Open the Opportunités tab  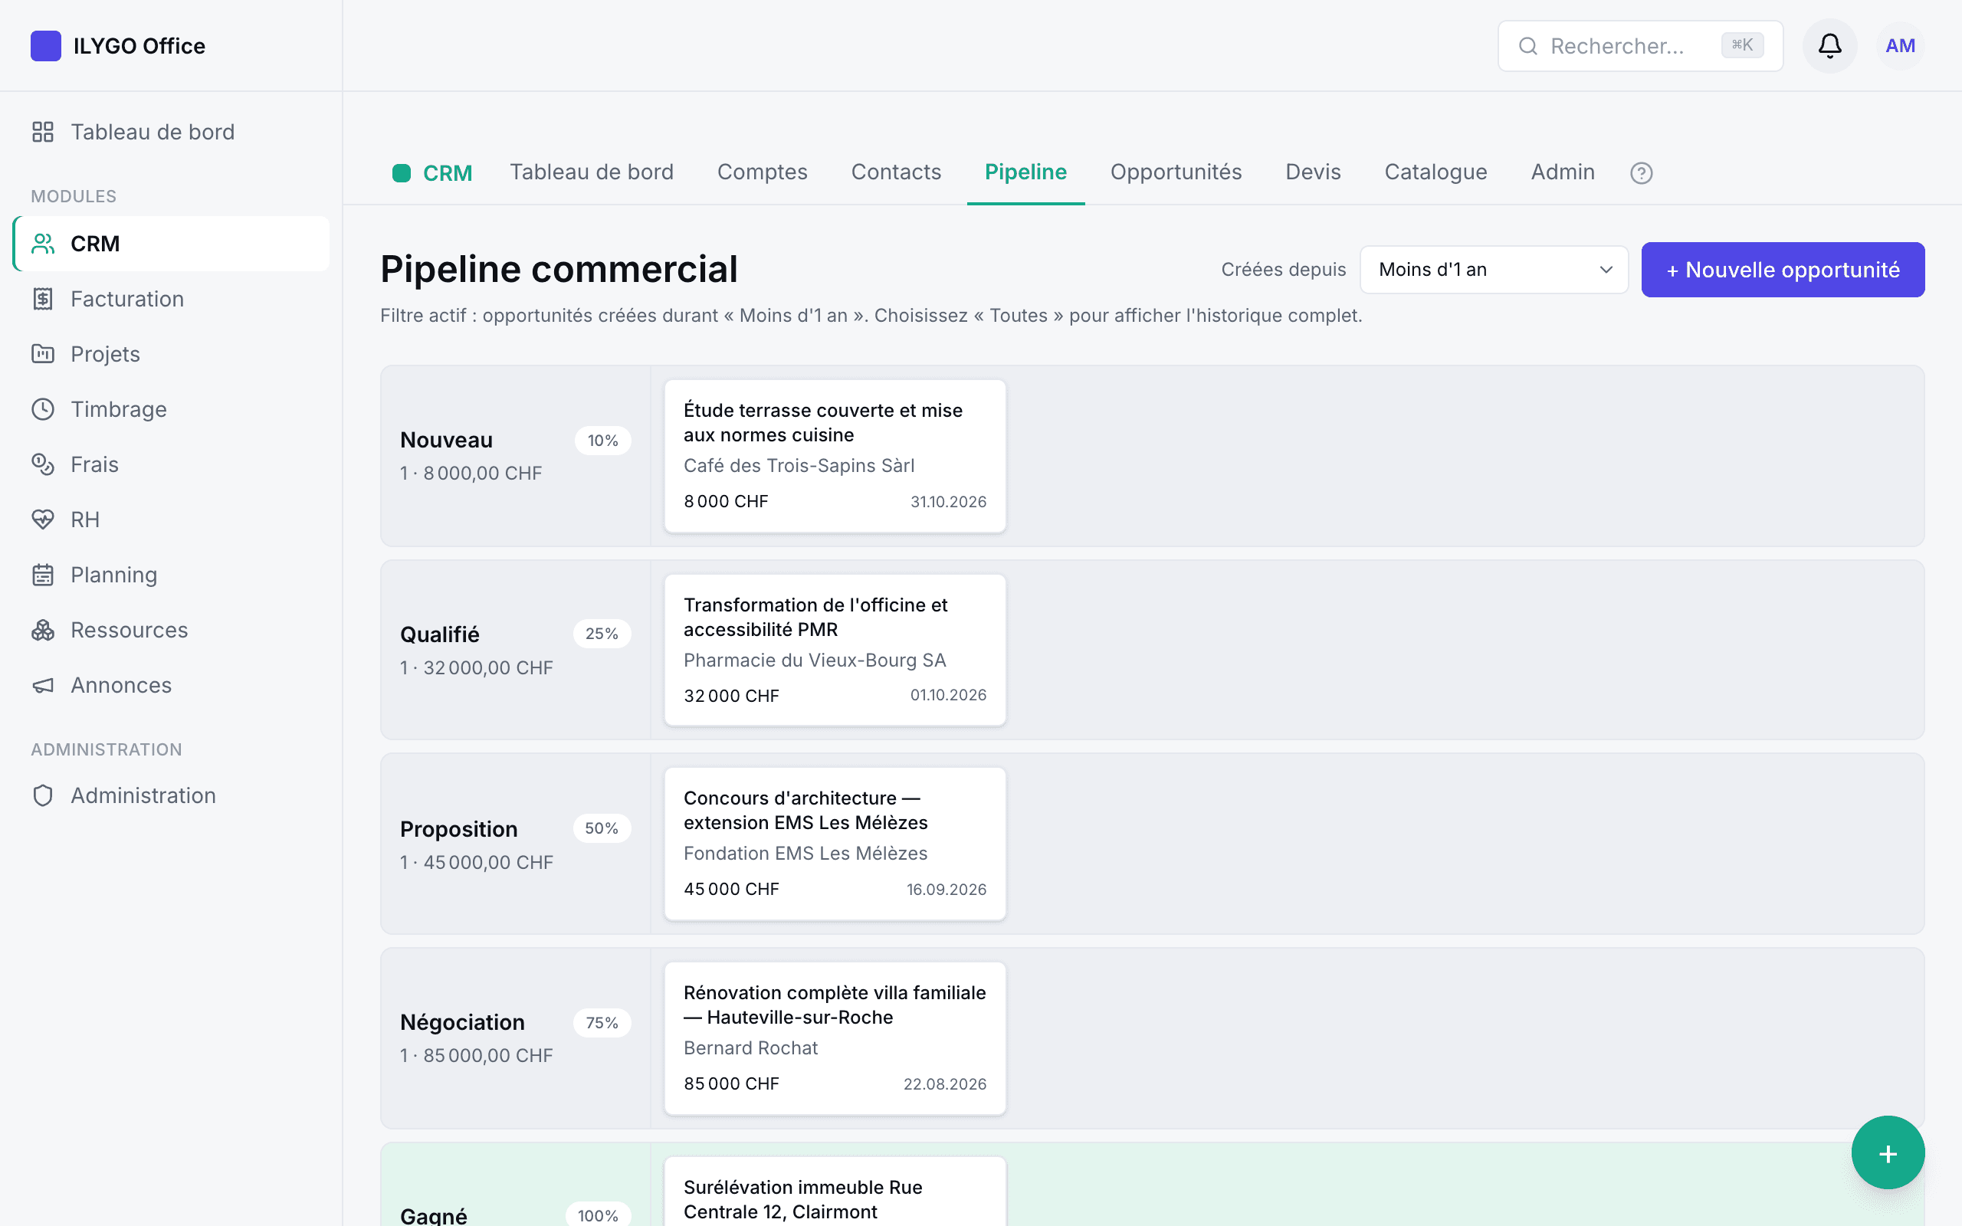[x=1176, y=172]
